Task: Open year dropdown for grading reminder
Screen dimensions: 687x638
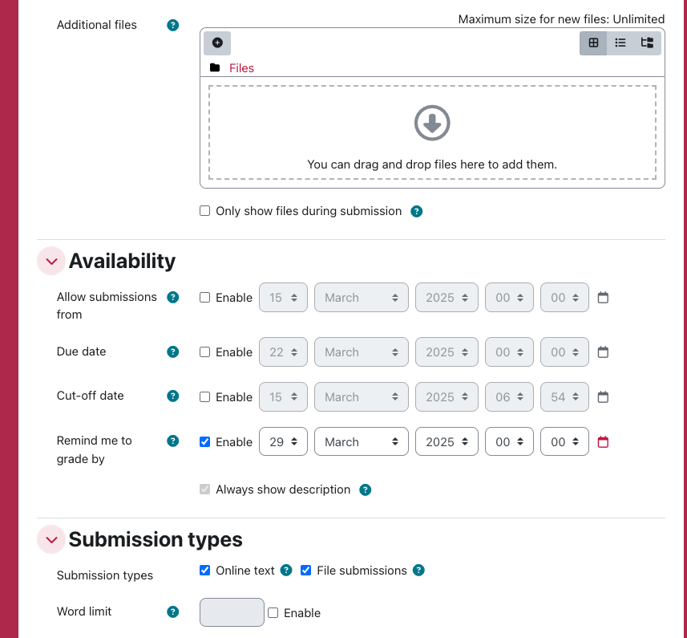Action: point(447,441)
